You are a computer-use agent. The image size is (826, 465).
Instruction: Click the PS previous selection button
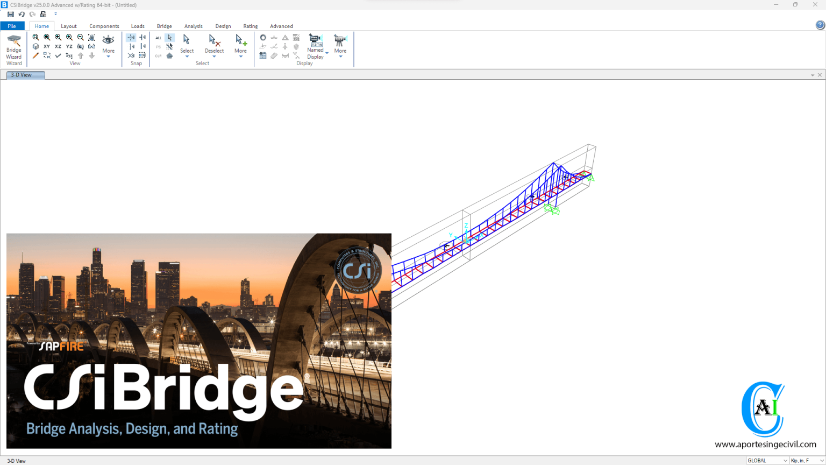coord(159,47)
